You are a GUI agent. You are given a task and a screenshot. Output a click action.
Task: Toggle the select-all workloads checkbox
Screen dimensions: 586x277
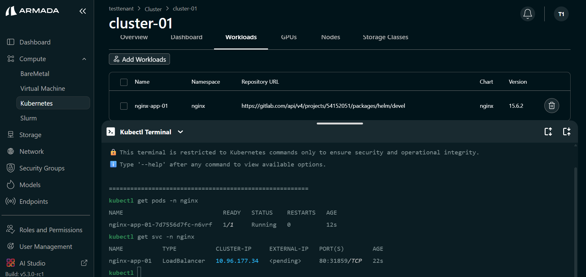pyautogui.click(x=124, y=82)
